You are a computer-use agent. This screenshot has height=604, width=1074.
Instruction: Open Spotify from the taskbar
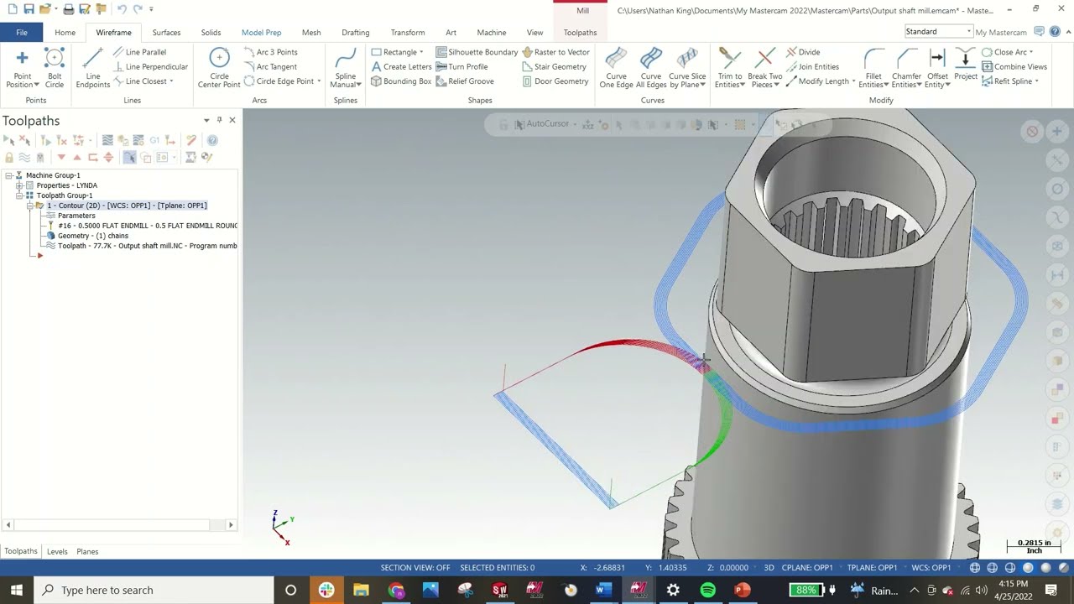(x=707, y=590)
